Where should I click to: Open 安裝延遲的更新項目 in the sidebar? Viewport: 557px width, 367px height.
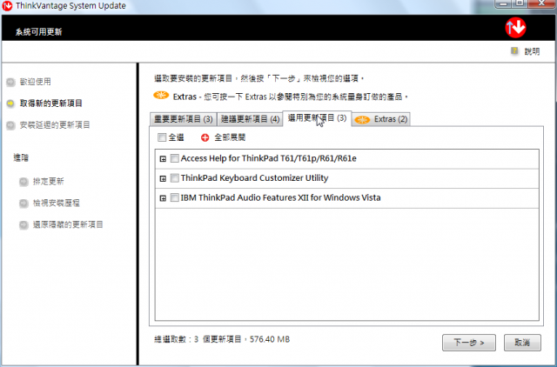click(55, 125)
